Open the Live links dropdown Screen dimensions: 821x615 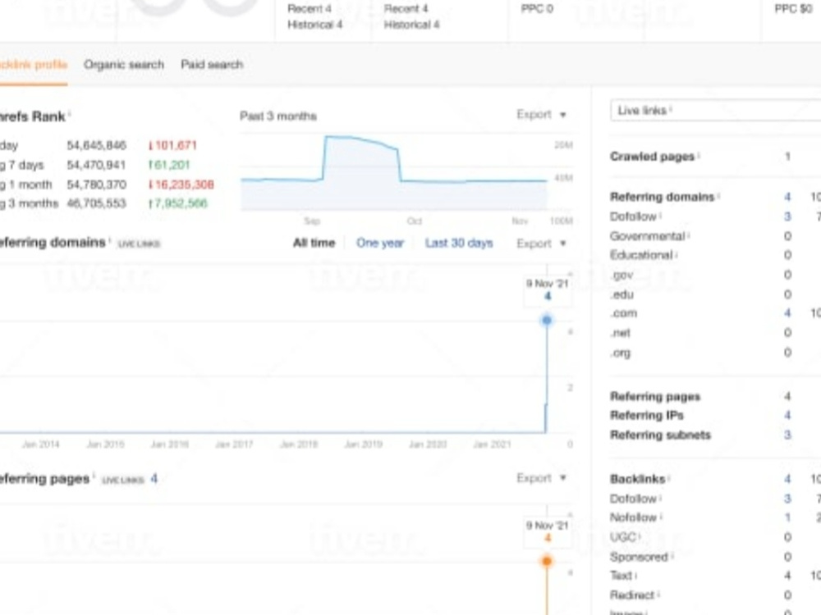click(715, 111)
